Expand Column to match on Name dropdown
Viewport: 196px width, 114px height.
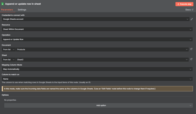[97, 79]
